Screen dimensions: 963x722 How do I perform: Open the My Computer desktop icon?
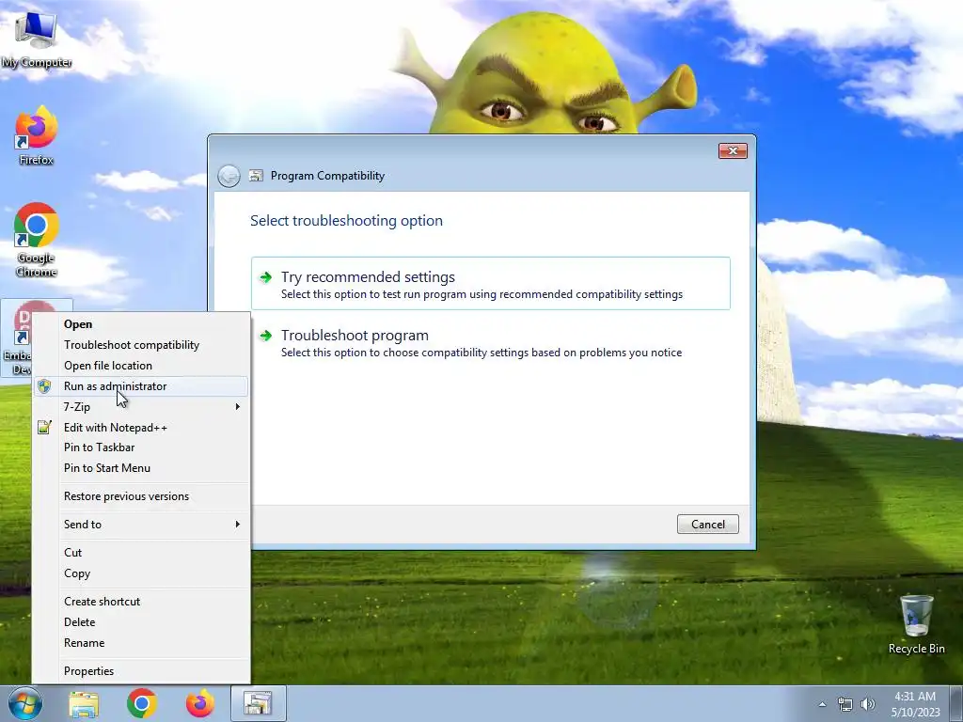[37, 38]
